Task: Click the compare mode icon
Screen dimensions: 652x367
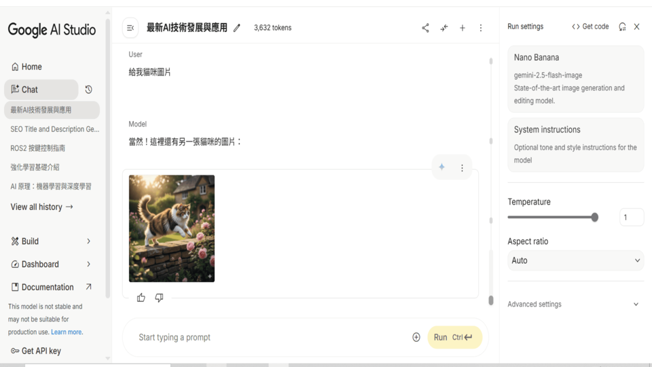Action: (x=443, y=28)
